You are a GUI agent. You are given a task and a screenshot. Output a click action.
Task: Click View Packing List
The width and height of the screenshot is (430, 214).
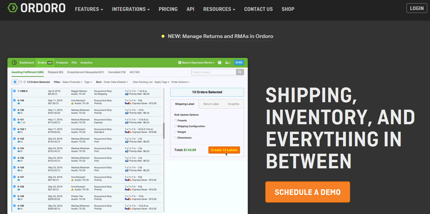tap(142, 82)
